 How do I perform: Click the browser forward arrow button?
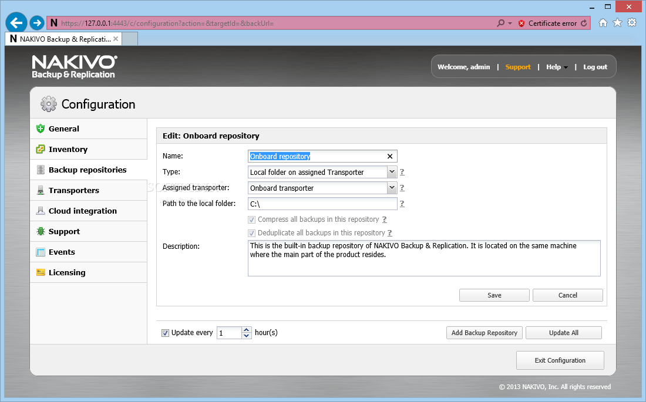[x=37, y=23]
